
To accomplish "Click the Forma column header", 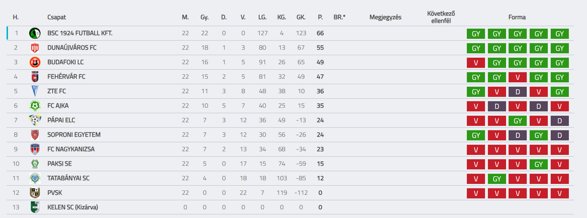I will (x=517, y=17).
